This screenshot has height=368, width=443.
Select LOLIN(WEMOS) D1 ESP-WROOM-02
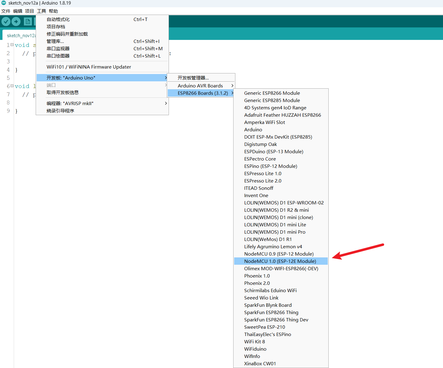281,203
